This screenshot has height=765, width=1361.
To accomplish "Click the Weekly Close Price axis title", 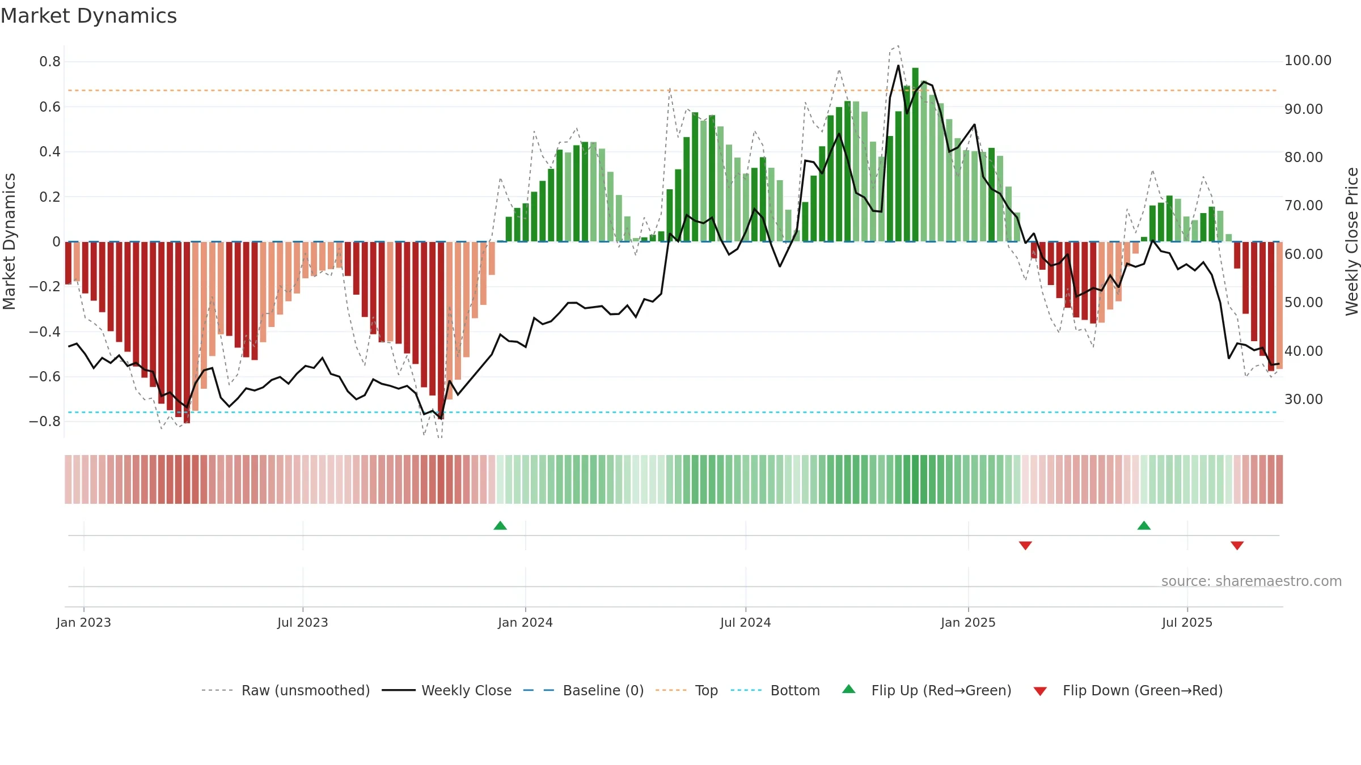I will click(x=1352, y=241).
